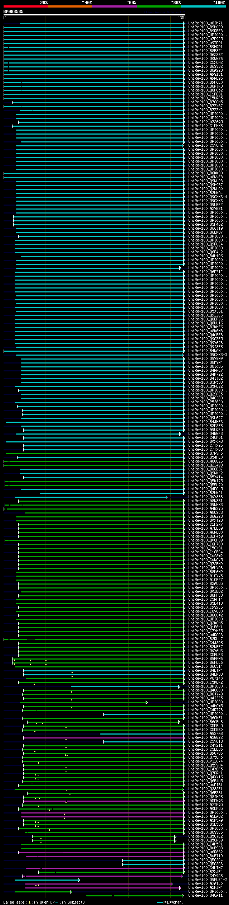Open UniRef100_Q9NKX3

click(x=205, y=505)
